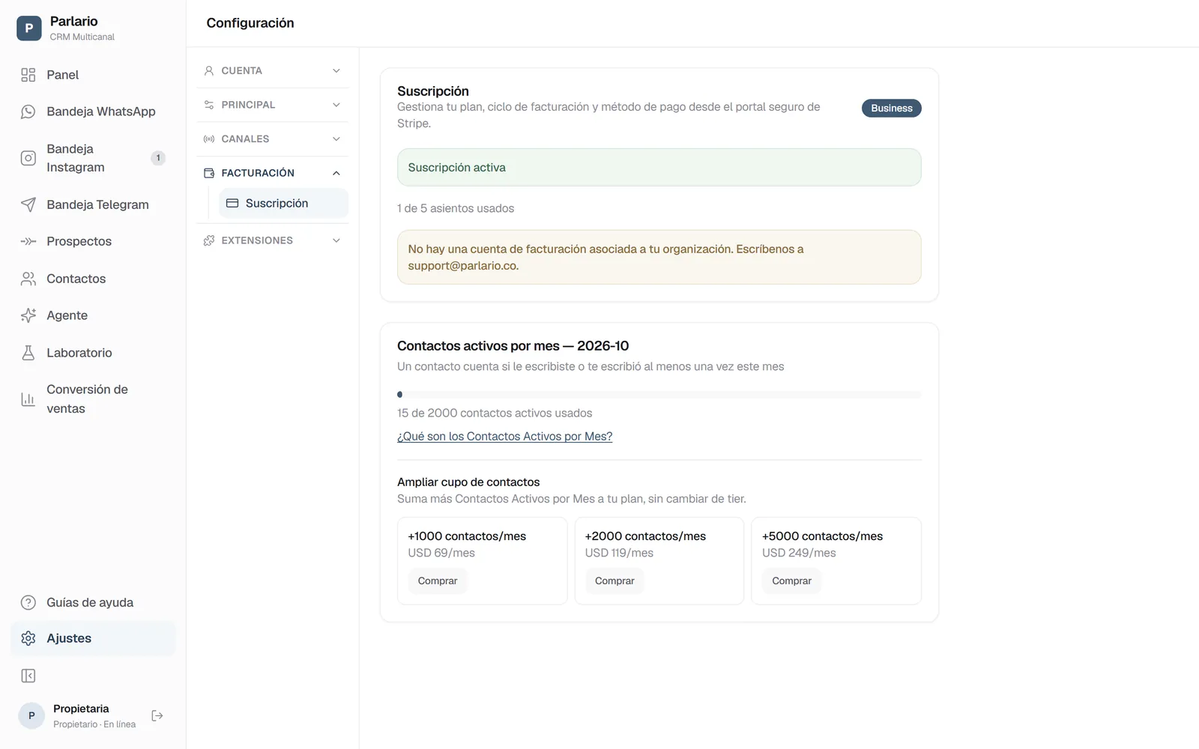The height and width of the screenshot is (749, 1199).
Task: Click the "1 de 5 asientos usados" text
Action: [456, 208]
